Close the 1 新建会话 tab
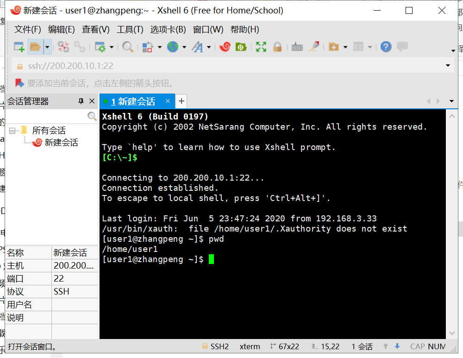Viewport: 463px width, 358px height. point(168,101)
